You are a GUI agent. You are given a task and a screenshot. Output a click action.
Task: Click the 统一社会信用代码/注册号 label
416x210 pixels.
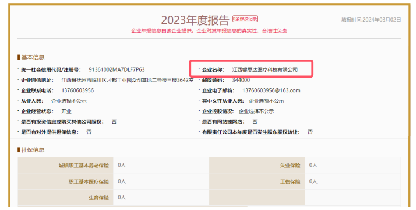pos(51,69)
